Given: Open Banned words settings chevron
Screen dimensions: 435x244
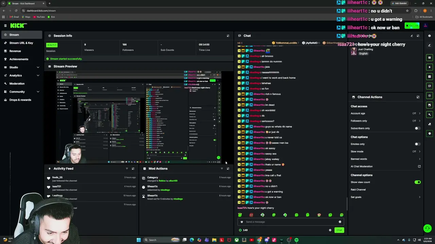Looking at the screenshot, I should coord(419,159).
